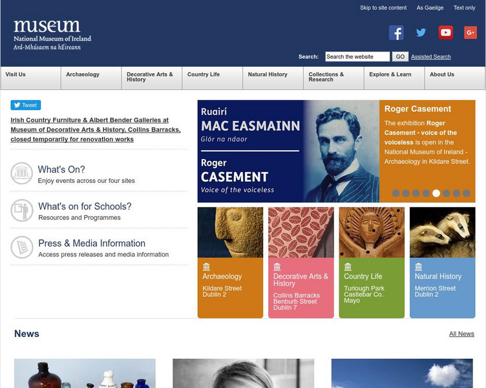Switch language via As Gaeilge link
The image size is (486, 388).
(430, 8)
